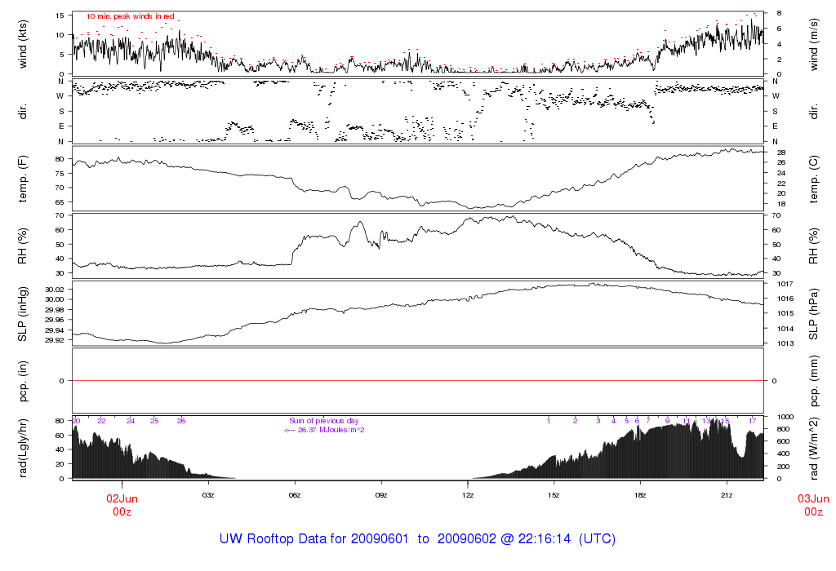Click the 'SLP (hPa)' right axis label
The width and height of the screenshot is (836, 571).
[814, 314]
